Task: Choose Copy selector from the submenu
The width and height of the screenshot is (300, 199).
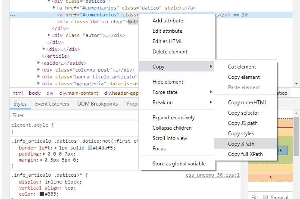Action: (244, 113)
